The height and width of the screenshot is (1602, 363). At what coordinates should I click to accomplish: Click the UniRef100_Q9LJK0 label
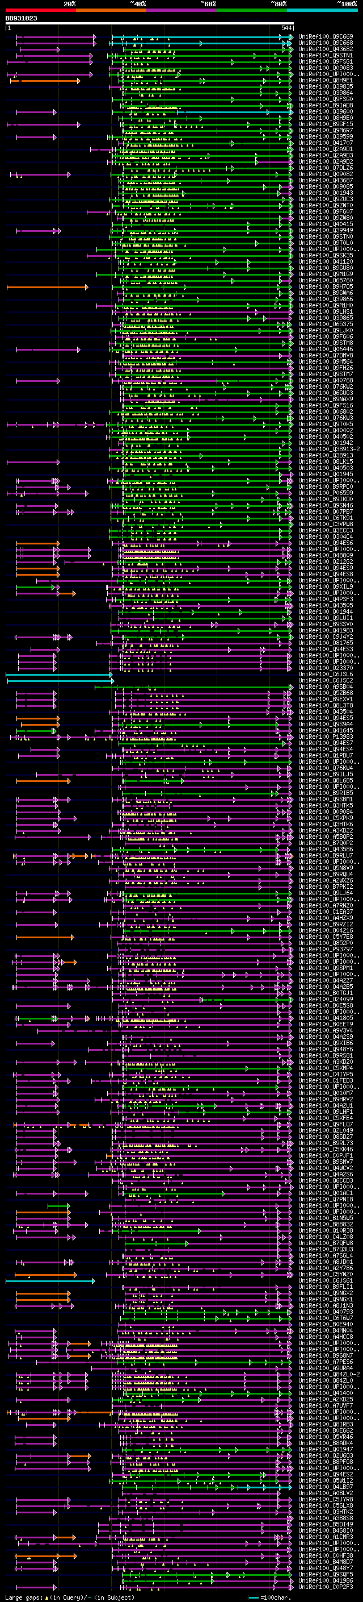(x=325, y=330)
